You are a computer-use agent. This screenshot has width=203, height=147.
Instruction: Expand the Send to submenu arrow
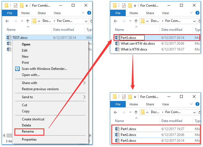pos(84,97)
